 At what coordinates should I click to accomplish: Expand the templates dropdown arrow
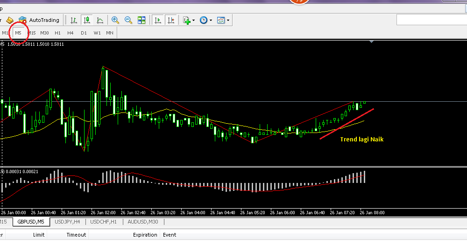click(x=228, y=20)
